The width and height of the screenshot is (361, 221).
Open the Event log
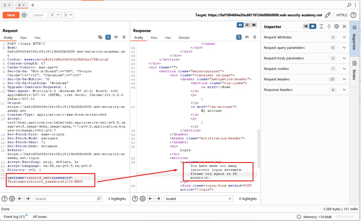(x=14, y=216)
